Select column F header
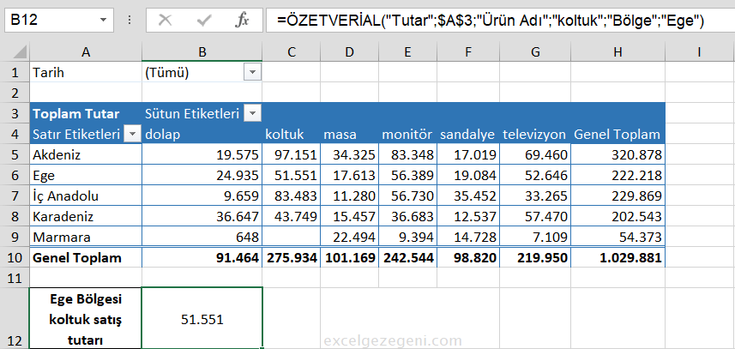 (x=468, y=52)
